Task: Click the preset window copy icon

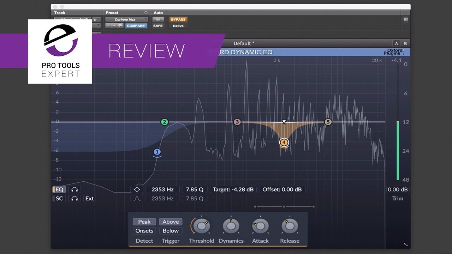Action: [120, 26]
